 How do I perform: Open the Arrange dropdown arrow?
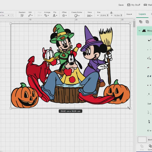click(x=48, y=15)
